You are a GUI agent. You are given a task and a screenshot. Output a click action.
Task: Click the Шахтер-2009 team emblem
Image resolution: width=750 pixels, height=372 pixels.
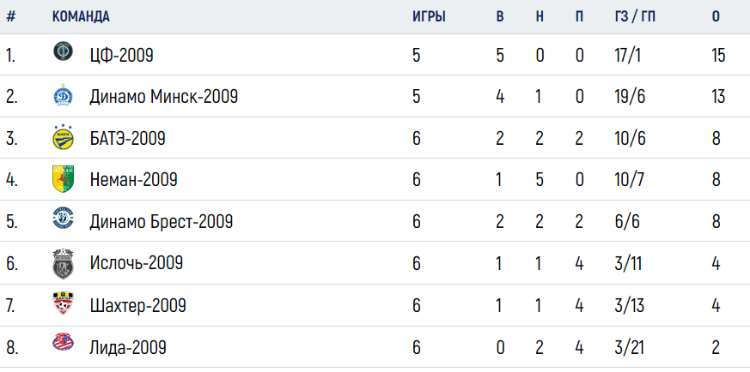click(x=63, y=303)
